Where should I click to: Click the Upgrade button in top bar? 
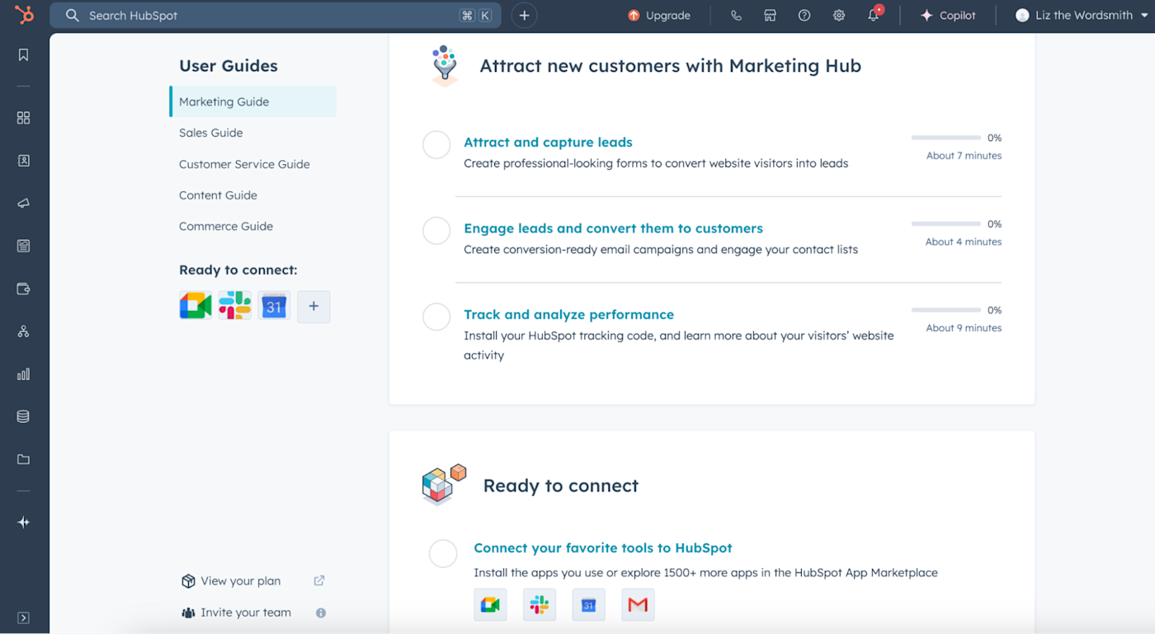click(659, 15)
